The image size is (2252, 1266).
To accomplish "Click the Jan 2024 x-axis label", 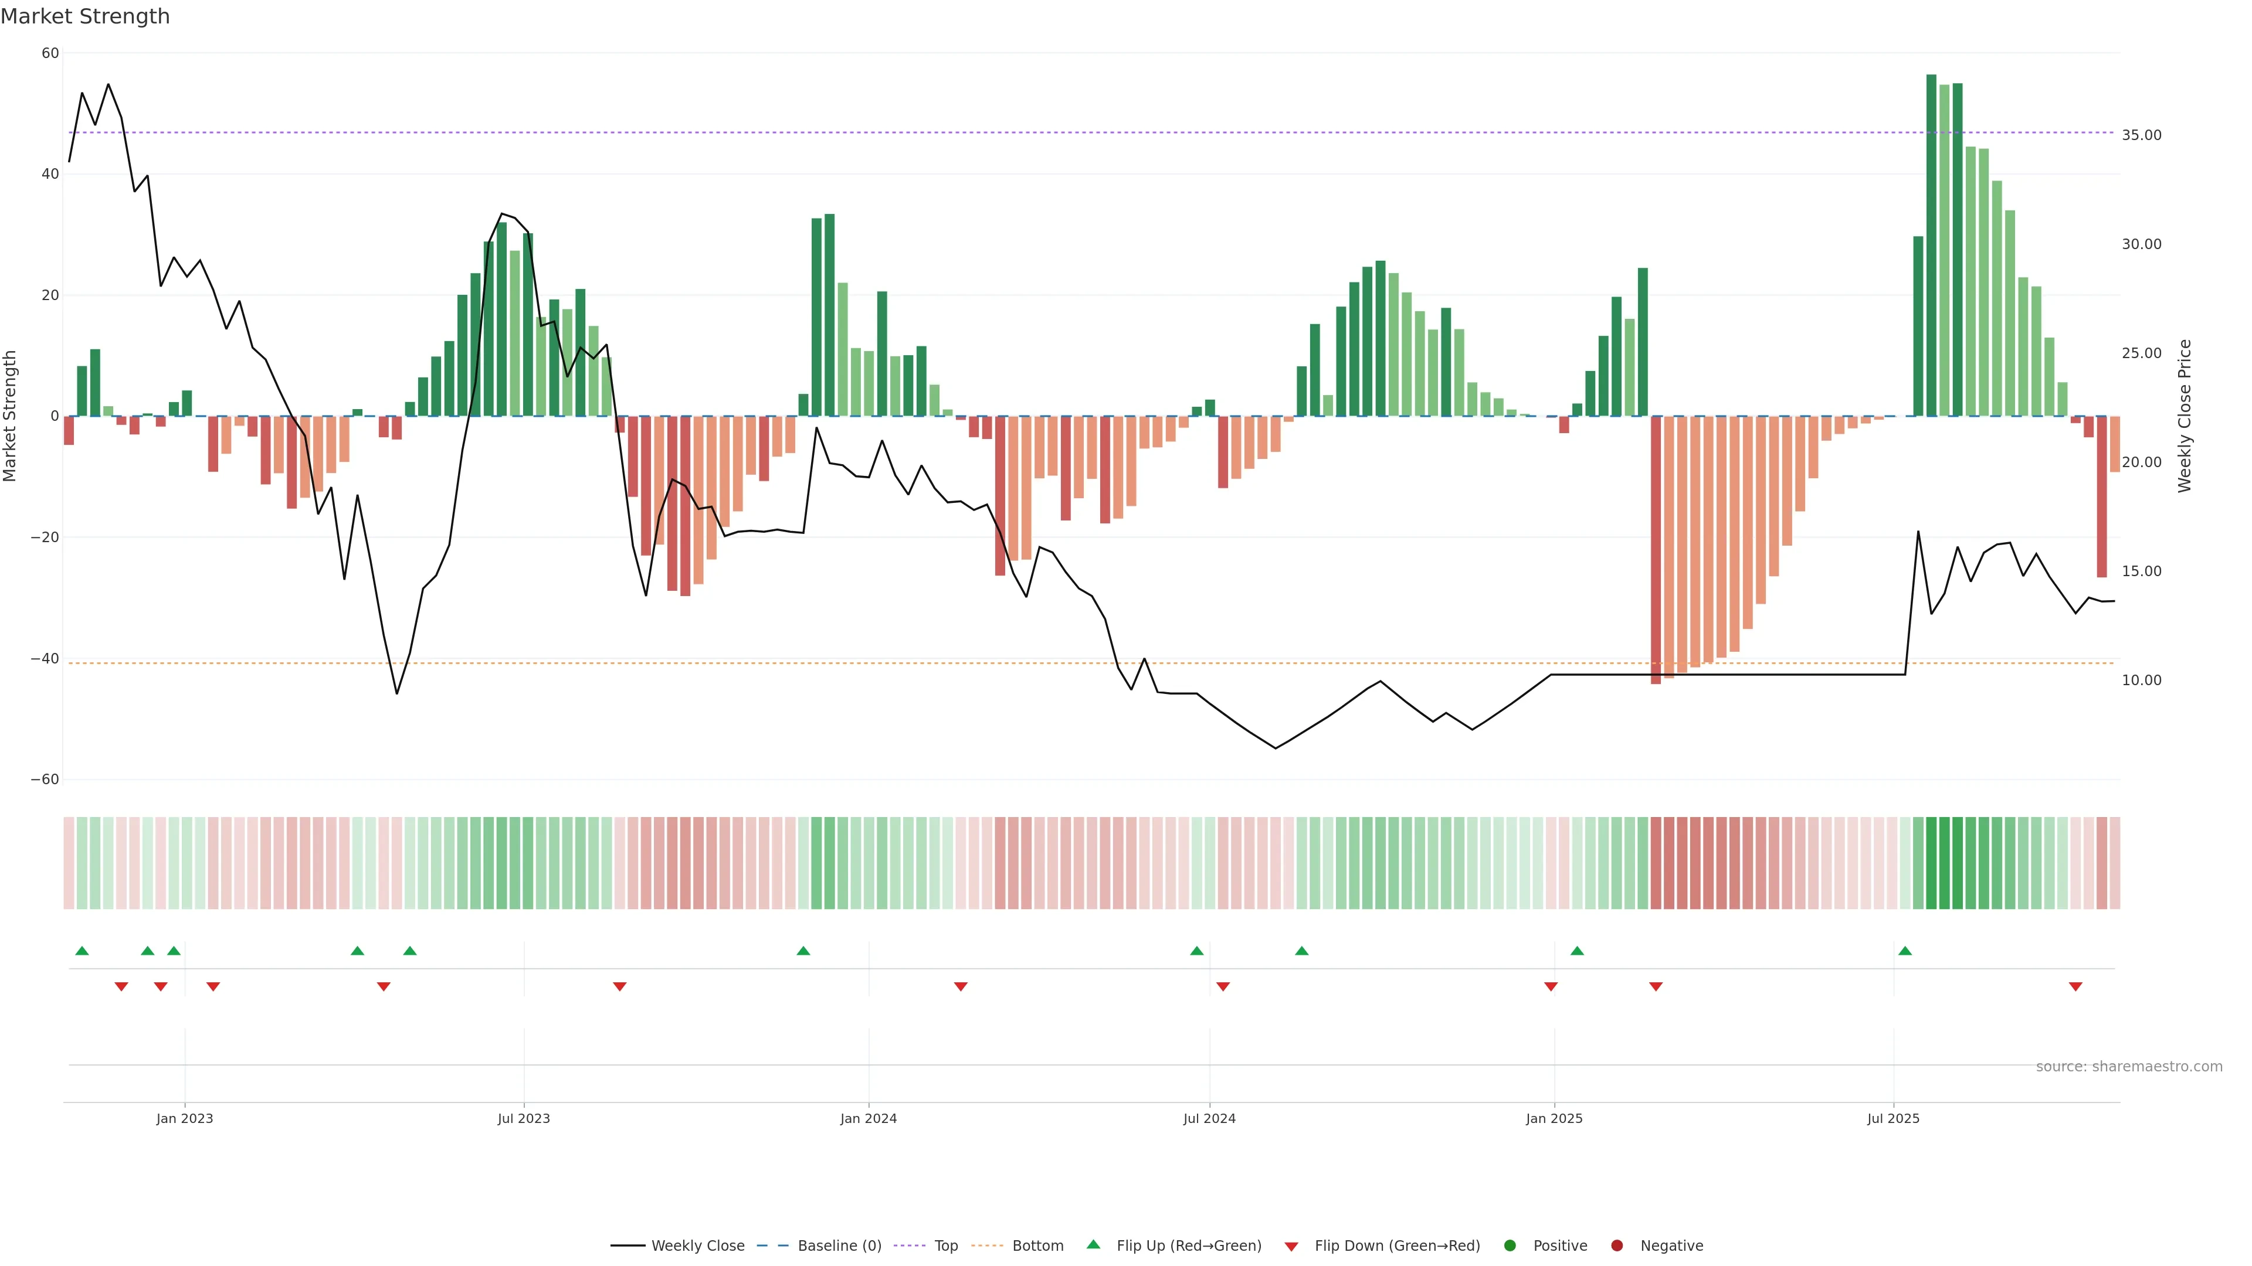I will pos(868,1118).
